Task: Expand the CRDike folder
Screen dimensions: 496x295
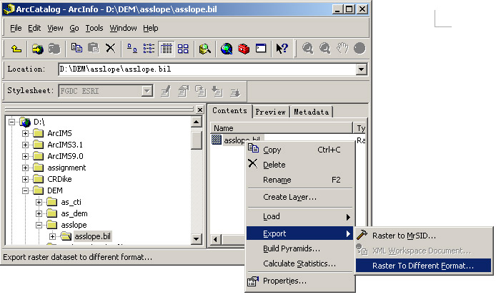Action: pos(25,179)
